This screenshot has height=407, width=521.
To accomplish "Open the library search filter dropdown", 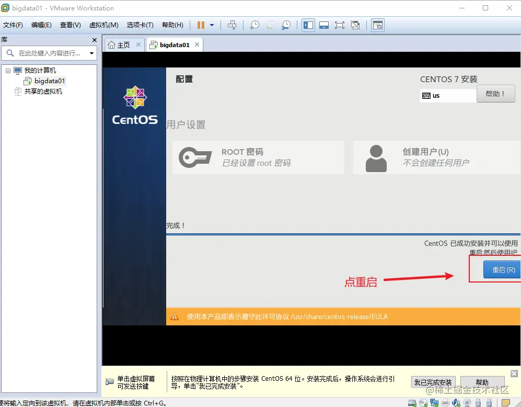I will click(91, 53).
